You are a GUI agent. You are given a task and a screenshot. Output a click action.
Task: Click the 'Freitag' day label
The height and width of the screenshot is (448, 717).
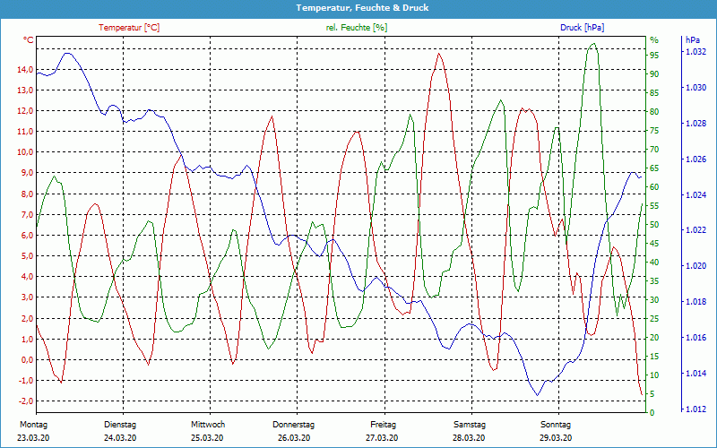[384, 425]
